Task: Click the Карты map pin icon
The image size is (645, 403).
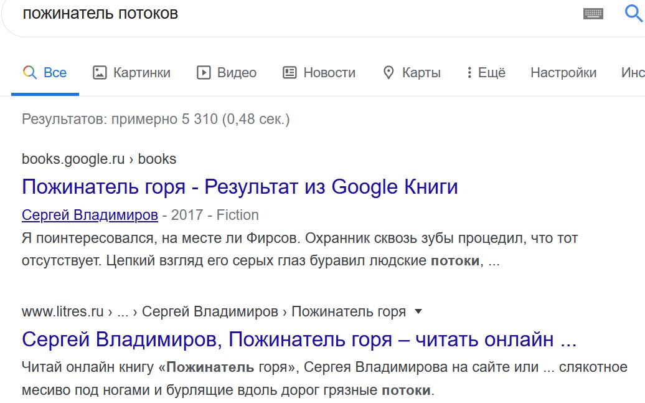Action: (x=388, y=73)
